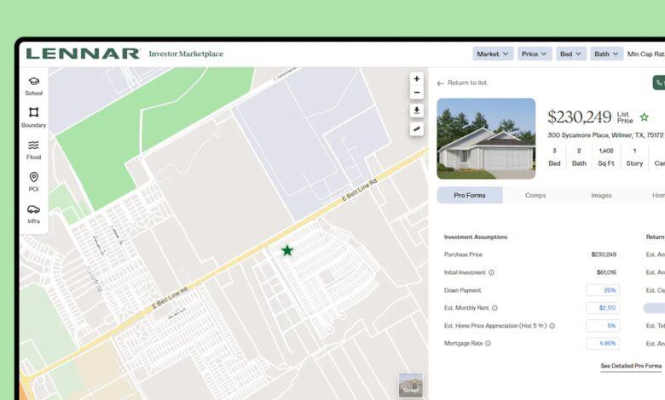Show info for Home Price Appreciation
The image size is (665, 400).
click(x=552, y=326)
